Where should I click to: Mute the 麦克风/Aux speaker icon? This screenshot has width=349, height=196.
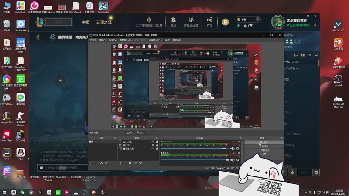tap(233, 149)
